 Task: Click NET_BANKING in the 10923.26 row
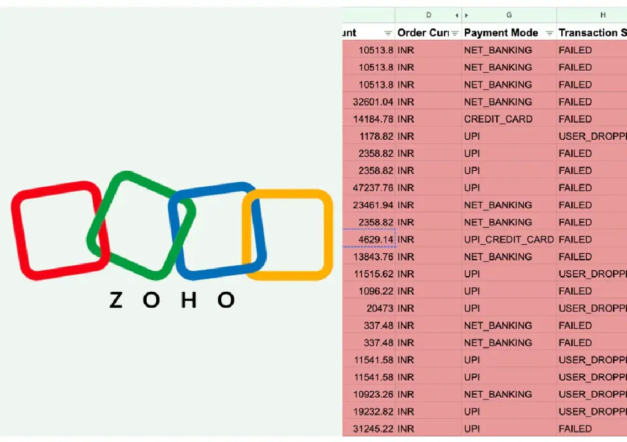pyautogui.click(x=509, y=394)
